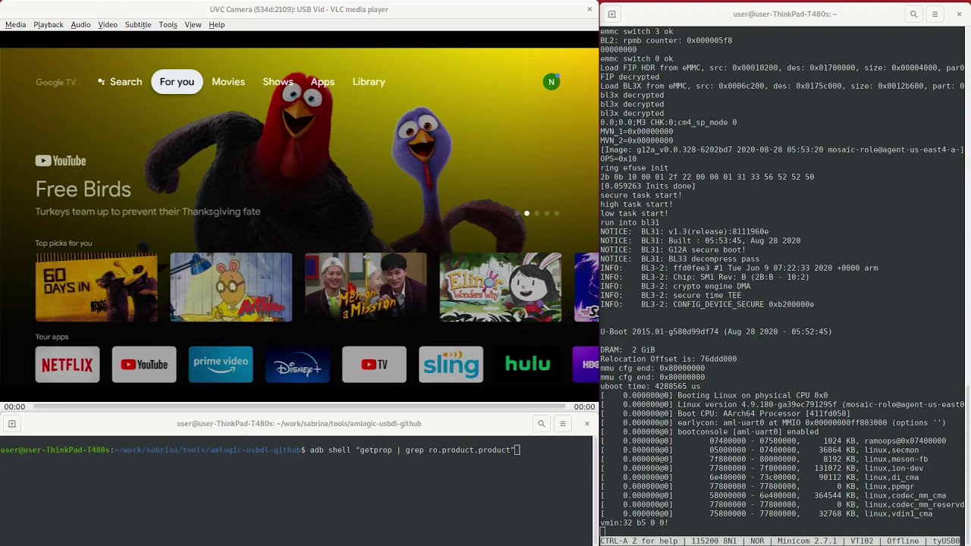Open the Hulu app tile
Screen dimensions: 971x546
pos(527,365)
